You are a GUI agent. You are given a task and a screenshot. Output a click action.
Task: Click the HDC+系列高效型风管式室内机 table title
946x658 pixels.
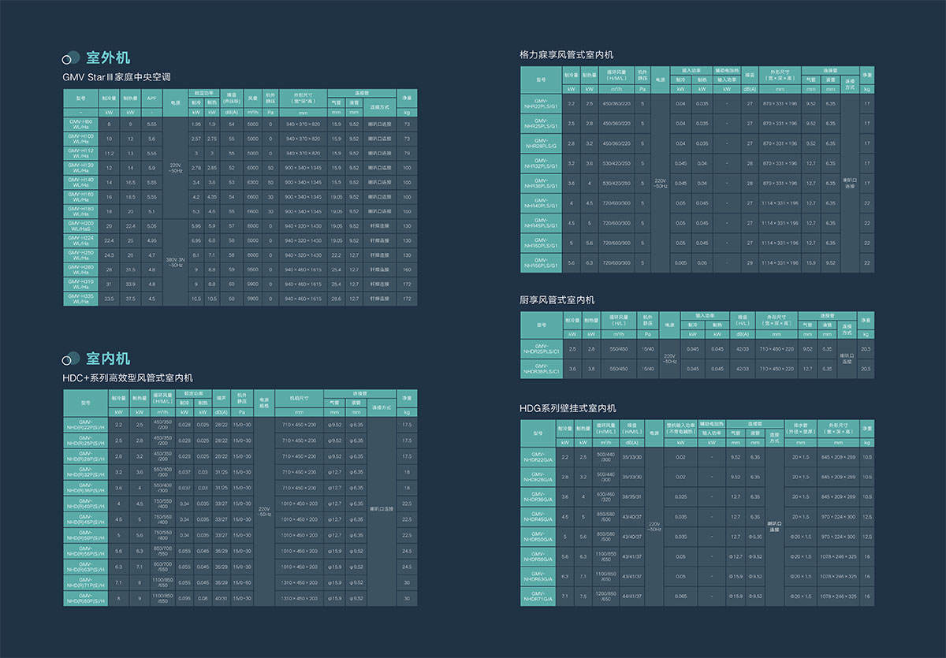(127, 378)
